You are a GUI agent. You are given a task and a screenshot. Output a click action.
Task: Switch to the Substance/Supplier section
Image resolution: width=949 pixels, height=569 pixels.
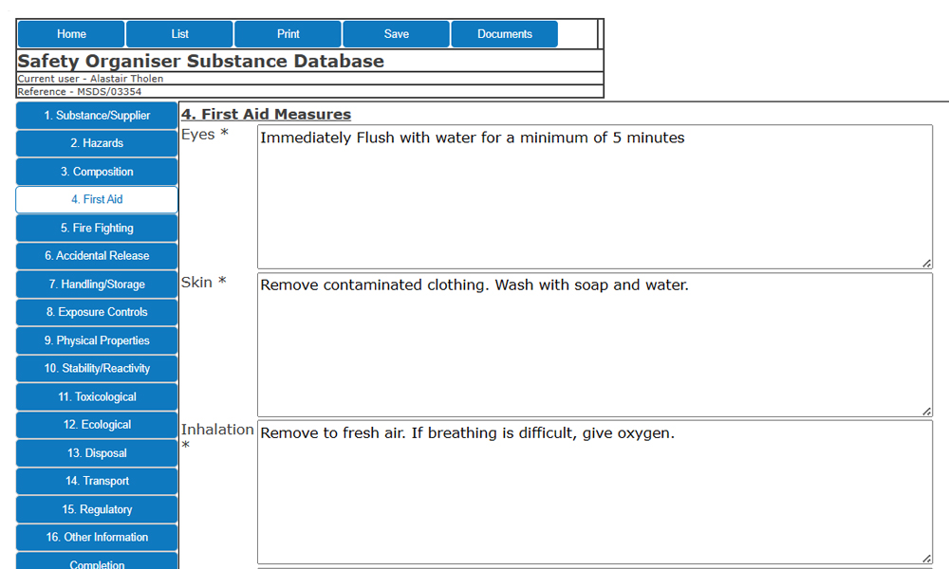click(x=96, y=115)
